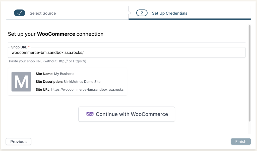Click the Finish button
Image resolution: width=257 pixels, height=151 pixels.
coord(241,142)
